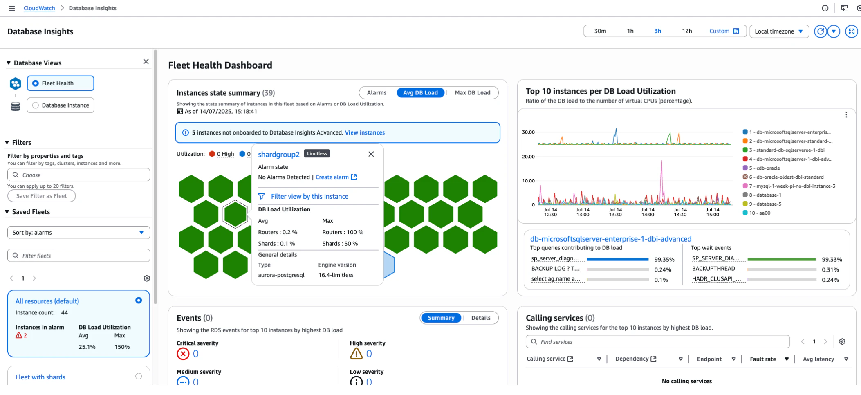Show Events Details view
Screen dimensions: 861x395
(481, 318)
